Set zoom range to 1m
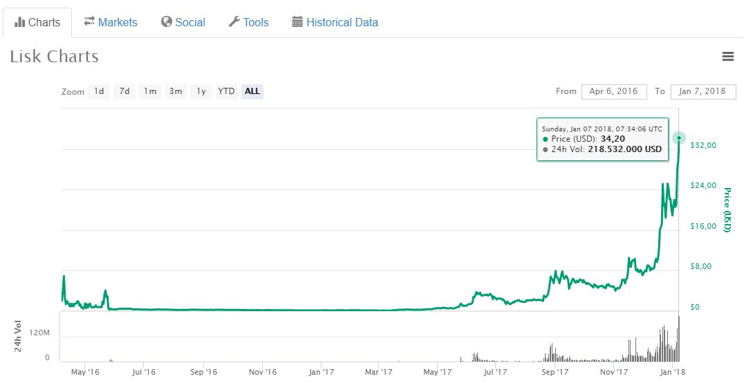 pos(150,91)
